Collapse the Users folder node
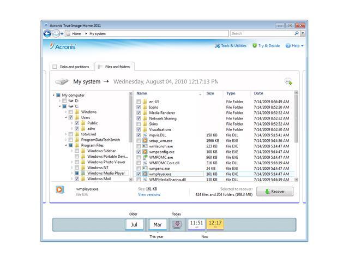The width and height of the screenshot is (349, 262). (66, 117)
